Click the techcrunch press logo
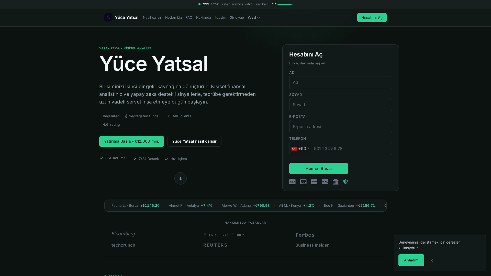Viewport: 491px width, 276px height. (x=123, y=245)
